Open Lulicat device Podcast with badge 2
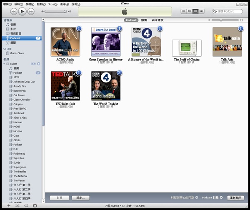The height and width of the screenshot is (210, 250). click(22, 73)
